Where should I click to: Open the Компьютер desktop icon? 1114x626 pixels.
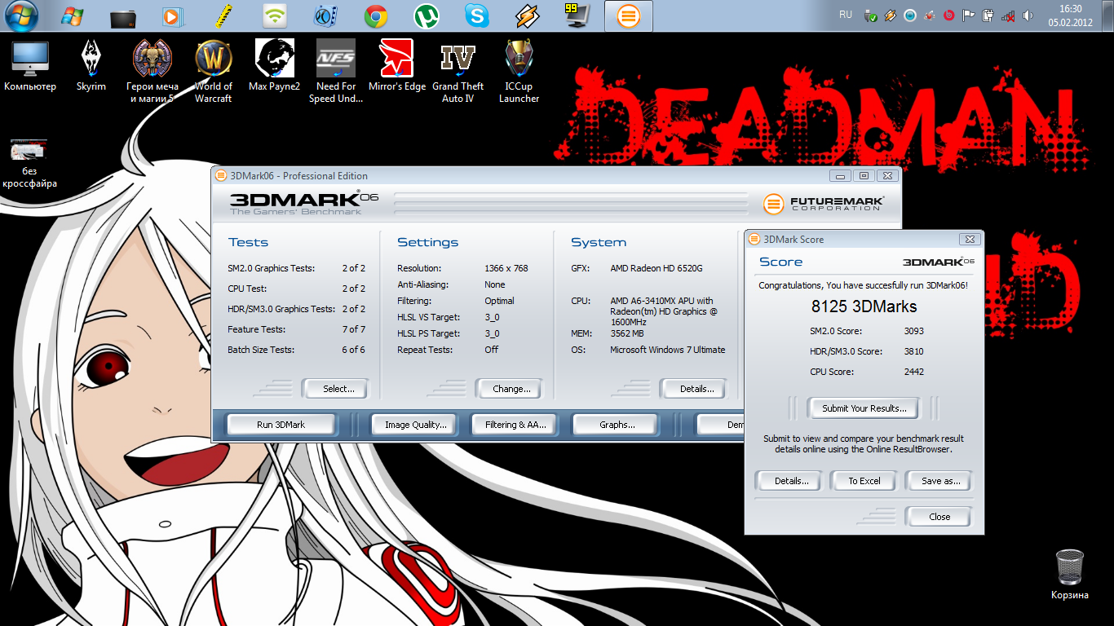point(30,67)
